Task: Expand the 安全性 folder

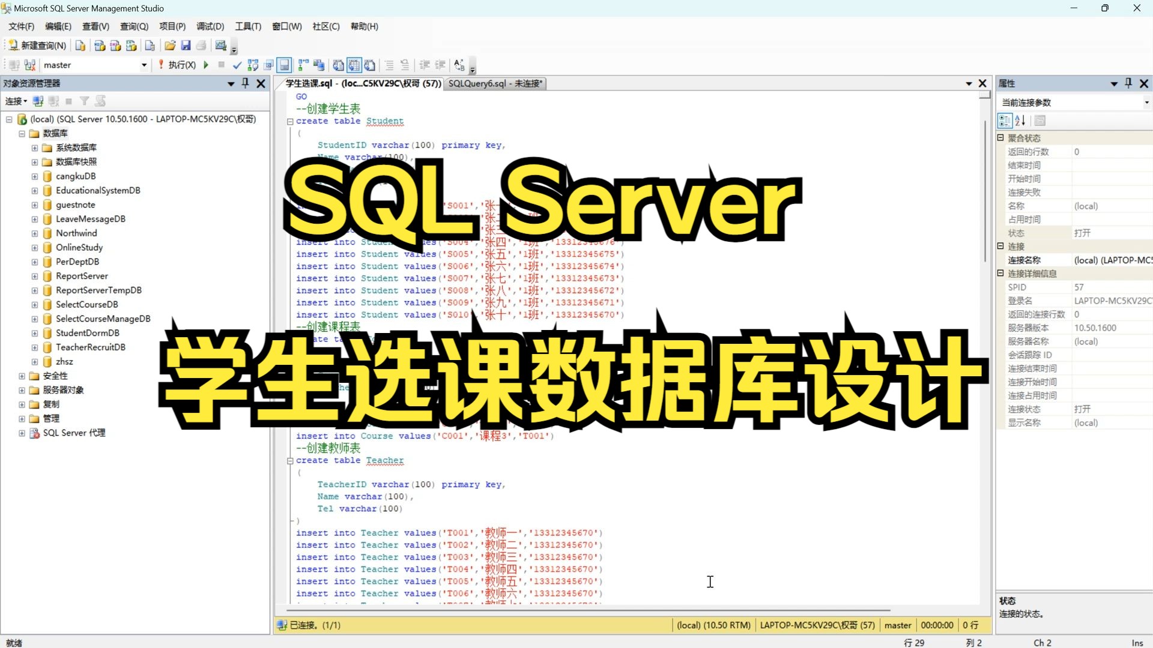Action: click(x=22, y=376)
